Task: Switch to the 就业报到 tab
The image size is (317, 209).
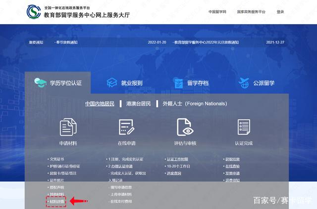Action: [132, 83]
